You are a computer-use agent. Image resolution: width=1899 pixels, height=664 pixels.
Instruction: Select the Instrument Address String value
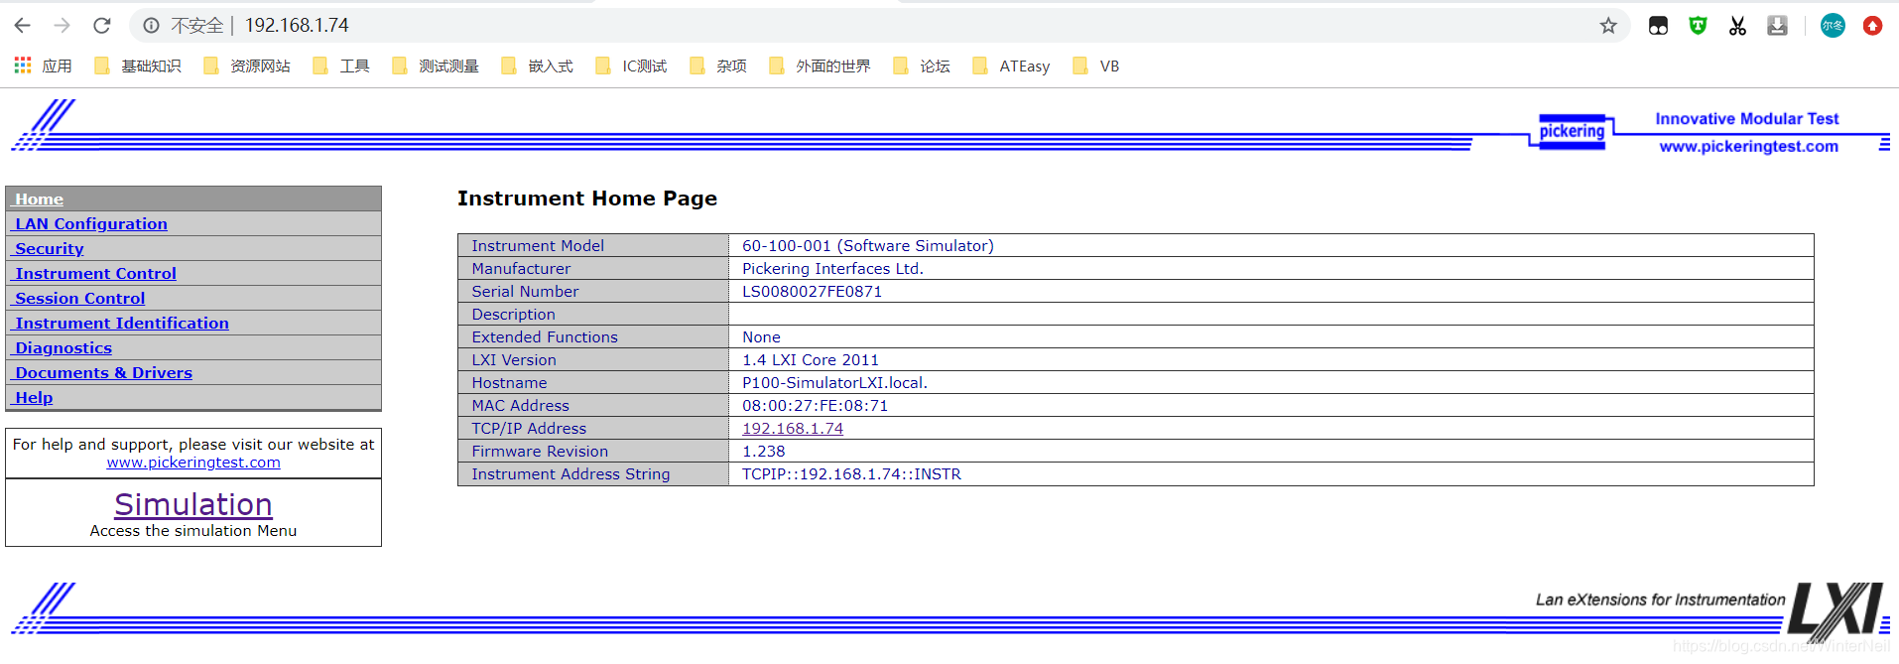tap(851, 474)
